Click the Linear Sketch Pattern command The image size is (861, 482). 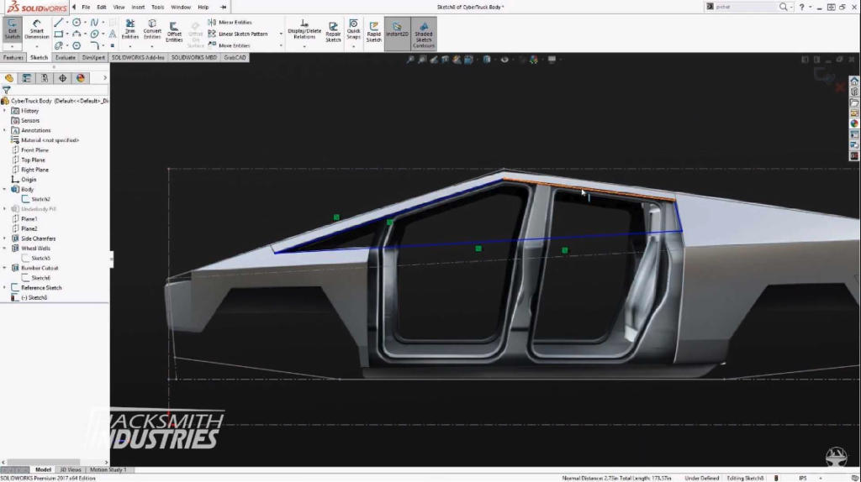pyautogui.click(x=238, y=34)
